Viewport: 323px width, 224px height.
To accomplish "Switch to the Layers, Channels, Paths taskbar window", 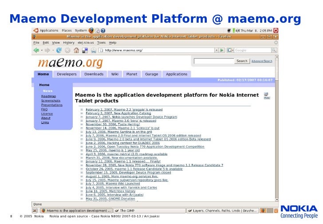I will tap(223, 211).
